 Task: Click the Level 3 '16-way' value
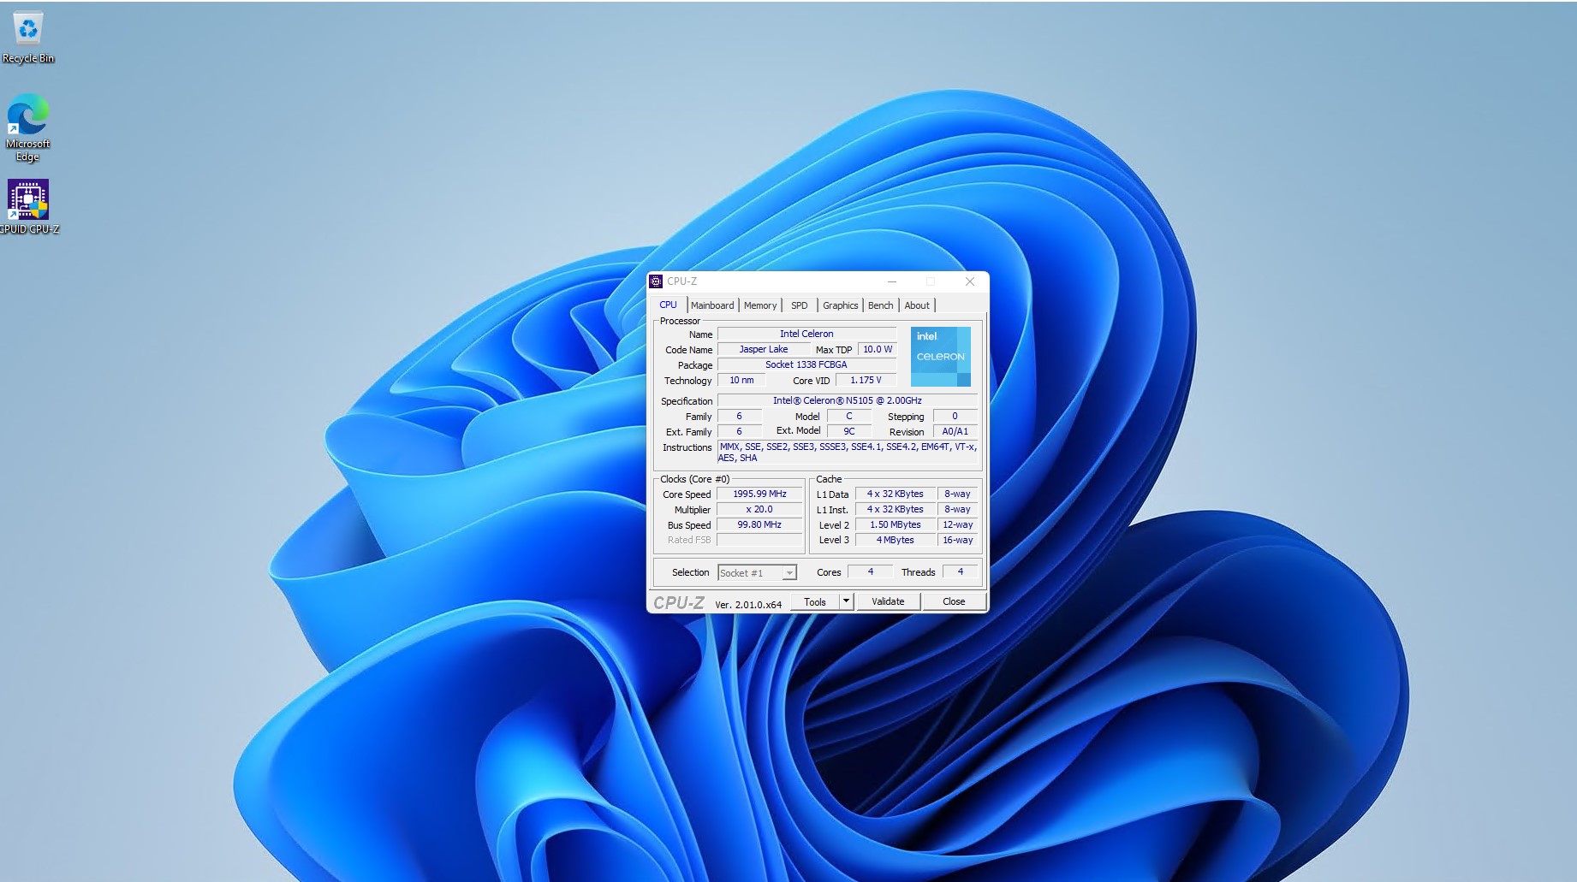click(957, 540)
